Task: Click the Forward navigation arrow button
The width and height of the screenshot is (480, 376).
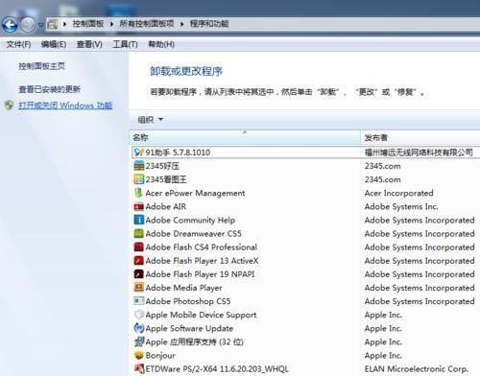Action: tap(28, 25)
